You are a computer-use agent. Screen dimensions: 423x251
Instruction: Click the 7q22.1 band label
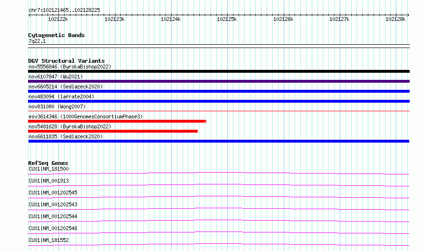tap(37, 41)
